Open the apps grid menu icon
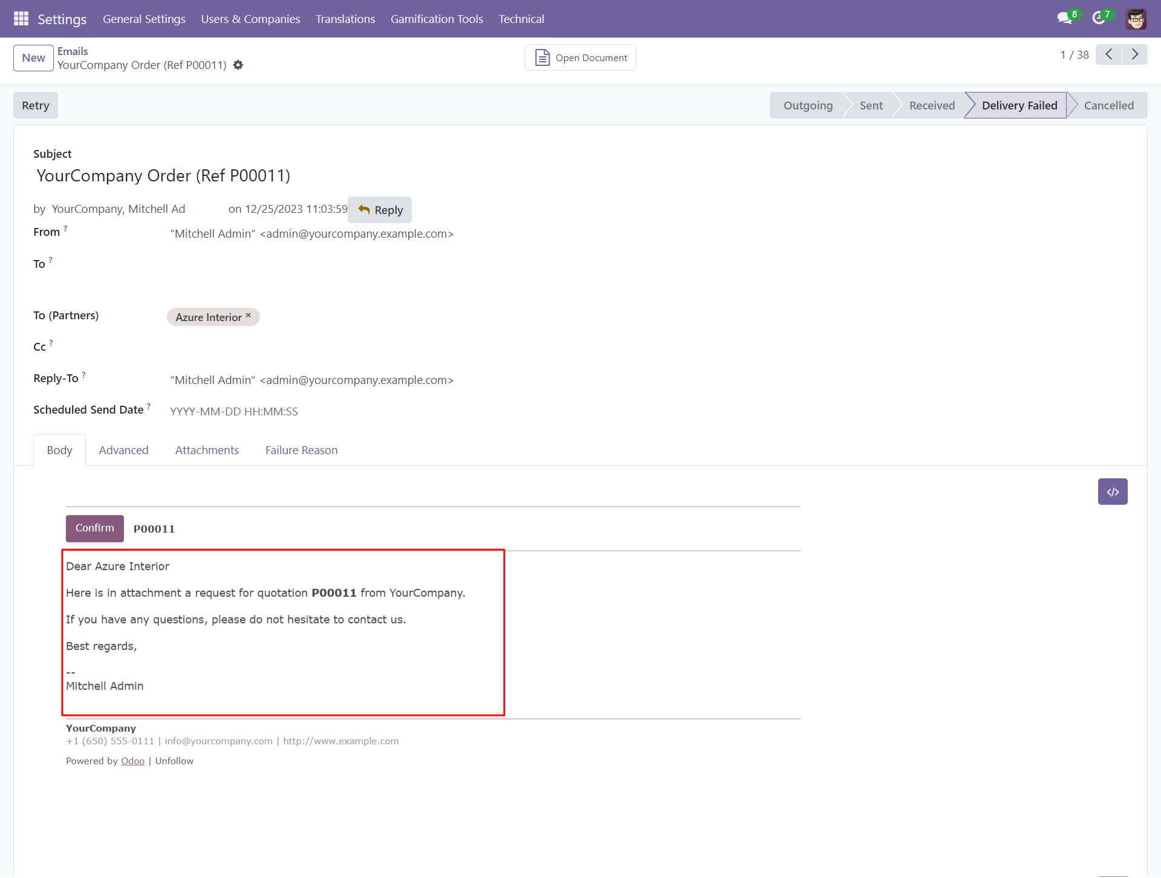1161x878 pixels. (x=21, y=19)
